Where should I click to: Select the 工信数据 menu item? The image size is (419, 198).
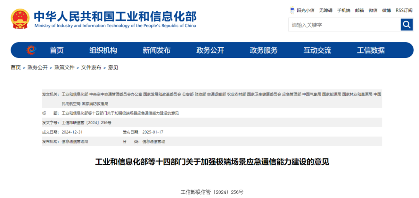coord(371,50)
